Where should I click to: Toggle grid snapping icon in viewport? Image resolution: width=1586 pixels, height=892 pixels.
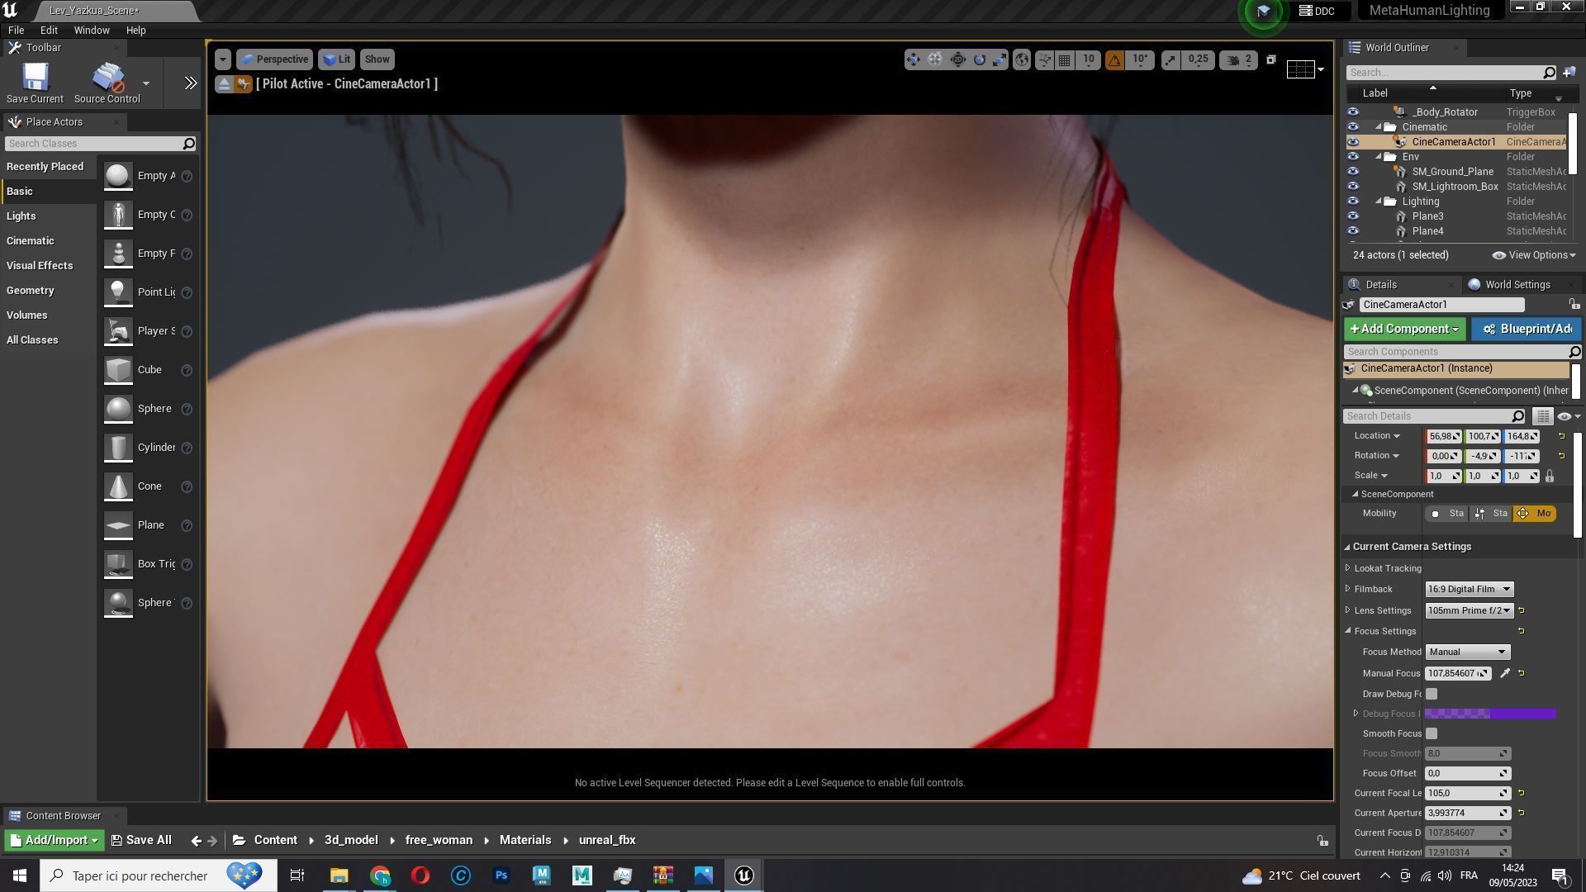click(1065, 59)
